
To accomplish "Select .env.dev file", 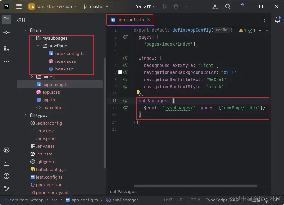I will pyautogui.click(x=42, y=131).
